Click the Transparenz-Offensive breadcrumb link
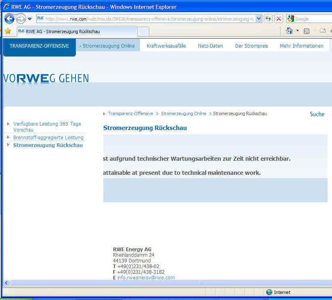Screen dimensions: 332x300 (130, 113)
